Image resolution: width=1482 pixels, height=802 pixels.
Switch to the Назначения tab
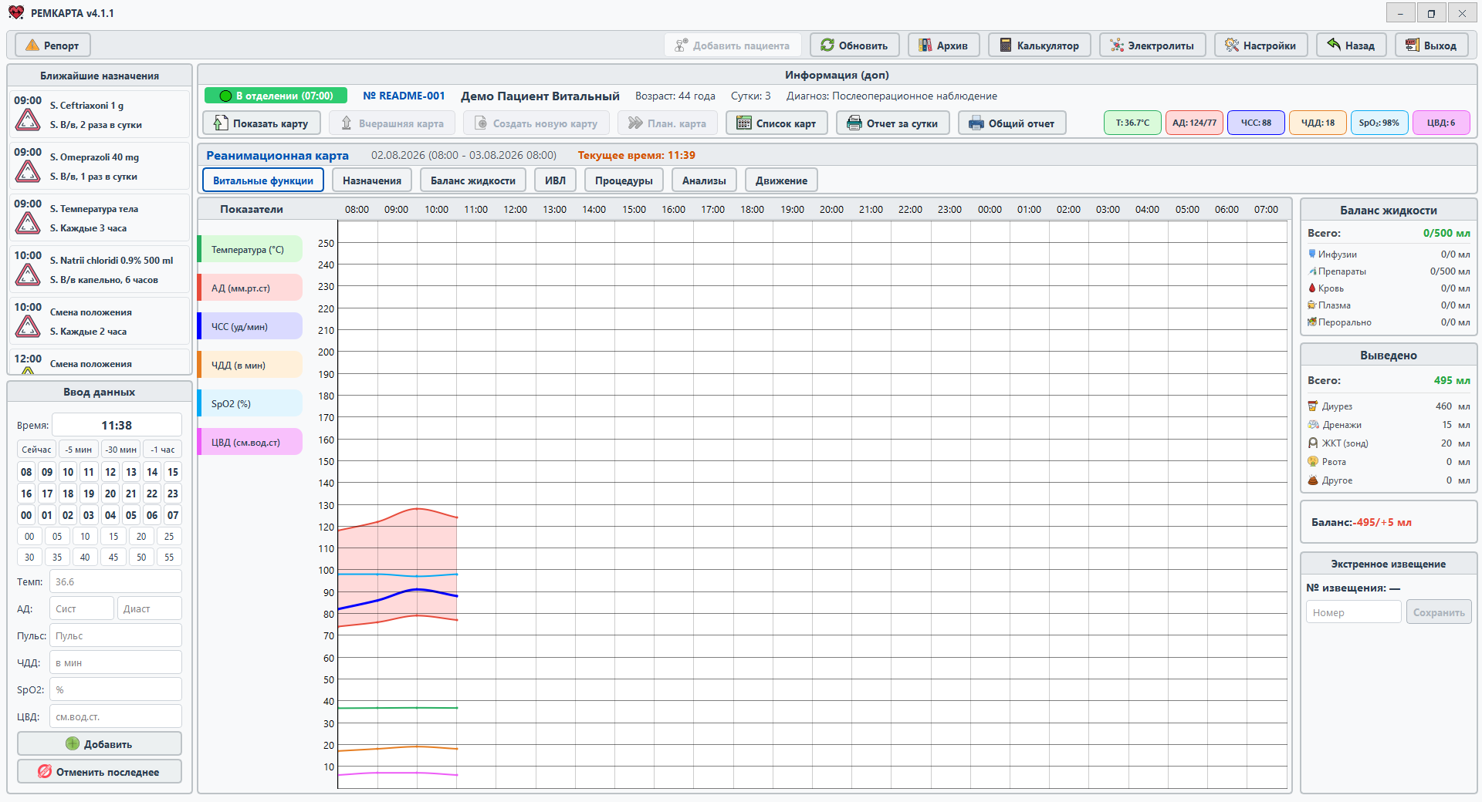372,180
